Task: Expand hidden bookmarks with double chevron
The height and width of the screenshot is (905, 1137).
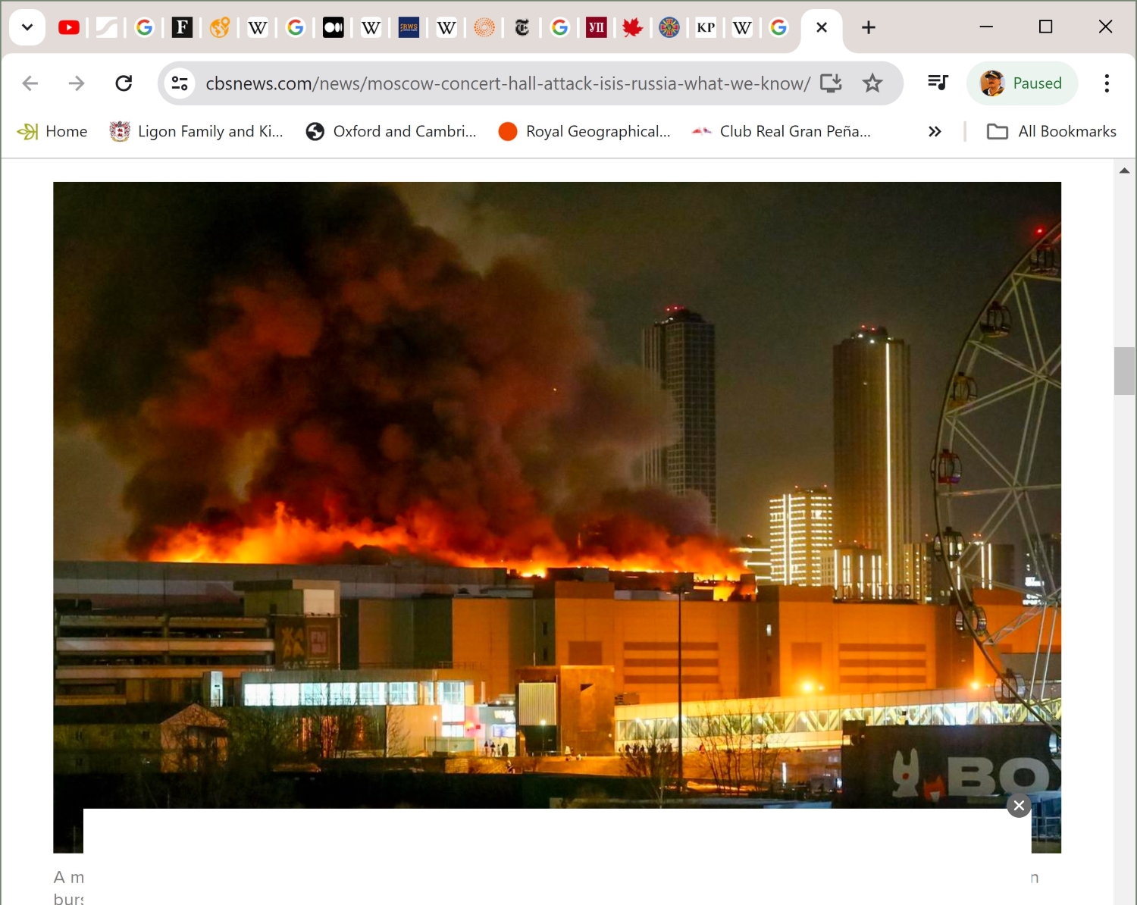Action: click(935, 132)
